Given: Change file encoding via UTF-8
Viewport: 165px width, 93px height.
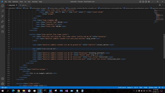Looking at the screenshot, I should pos(136,88).
